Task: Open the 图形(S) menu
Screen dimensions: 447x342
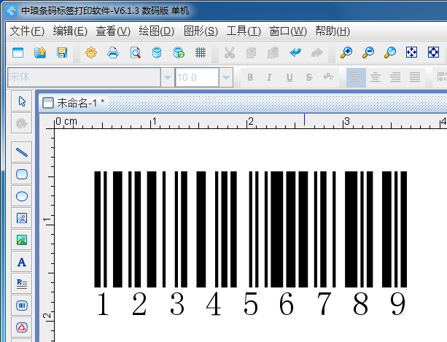Action: coord(201,31)
